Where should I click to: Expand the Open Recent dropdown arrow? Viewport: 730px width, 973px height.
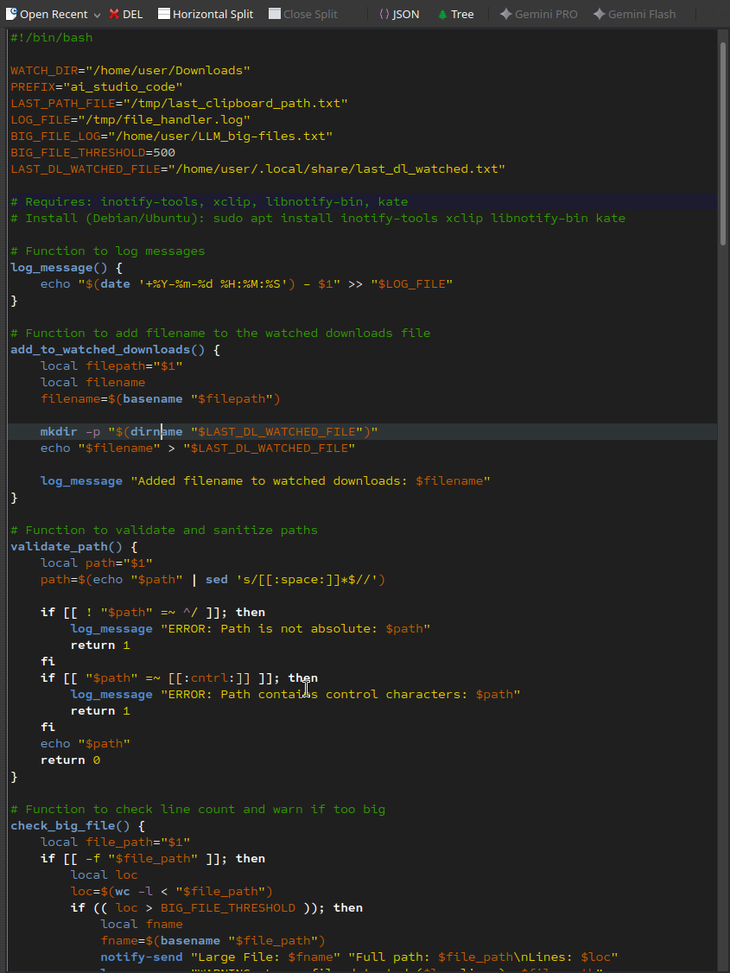click(x=97, y=15)
